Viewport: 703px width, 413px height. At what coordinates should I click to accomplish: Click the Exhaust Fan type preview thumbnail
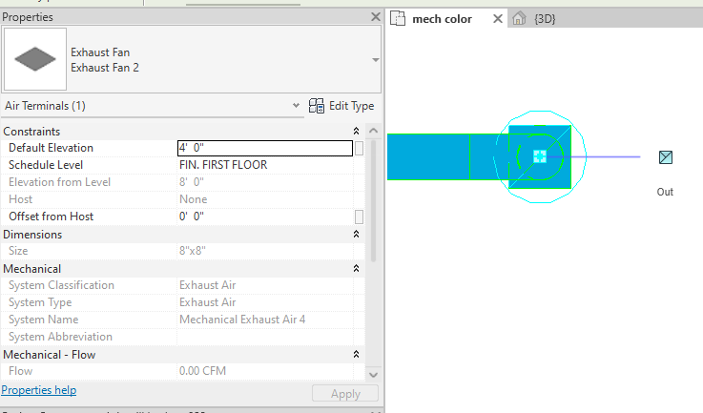[x=35, y=59]
